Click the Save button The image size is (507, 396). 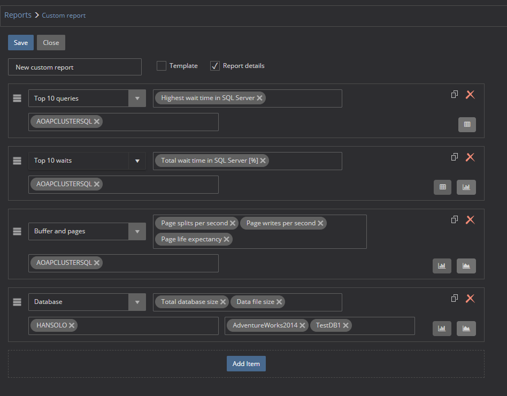pos(20,42)
